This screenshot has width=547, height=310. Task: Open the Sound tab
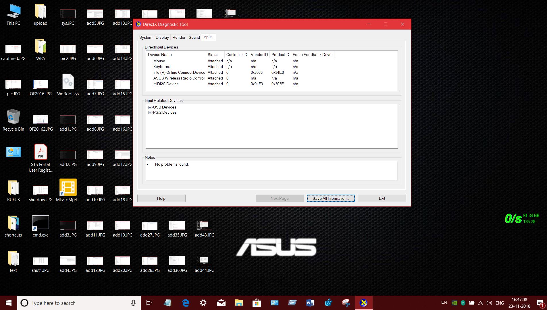click(x=194, y=37)
